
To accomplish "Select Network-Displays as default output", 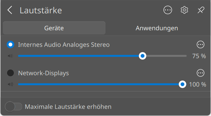I will point(10,73).
